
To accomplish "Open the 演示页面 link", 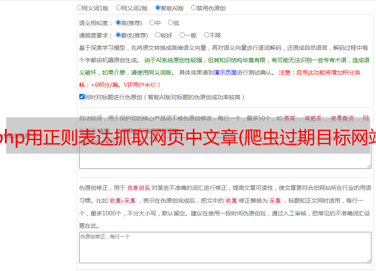I will 225,72.
